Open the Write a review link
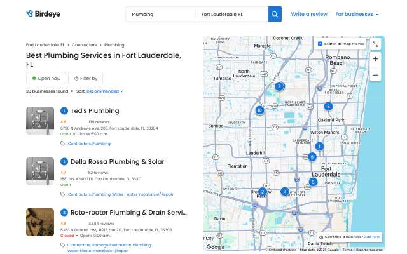The height and width of the screenshot is (254, 407). click(309, 14)
